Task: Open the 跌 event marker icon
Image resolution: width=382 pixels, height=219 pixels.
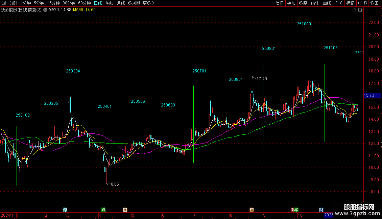Action: (103, 210)
